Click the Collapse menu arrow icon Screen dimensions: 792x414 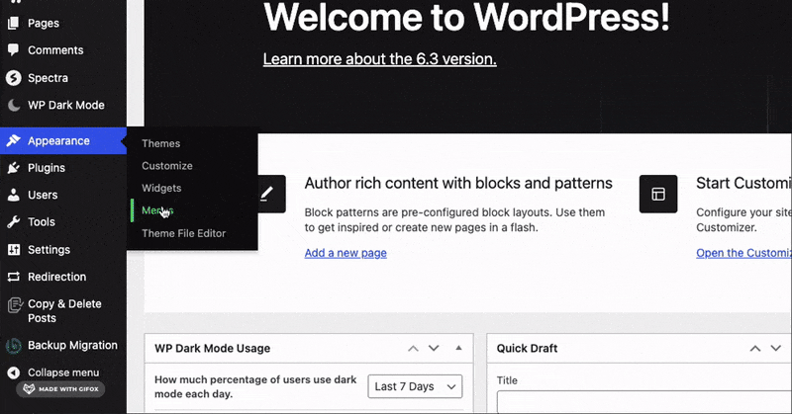pyautogui.click(x=14, y=373)
